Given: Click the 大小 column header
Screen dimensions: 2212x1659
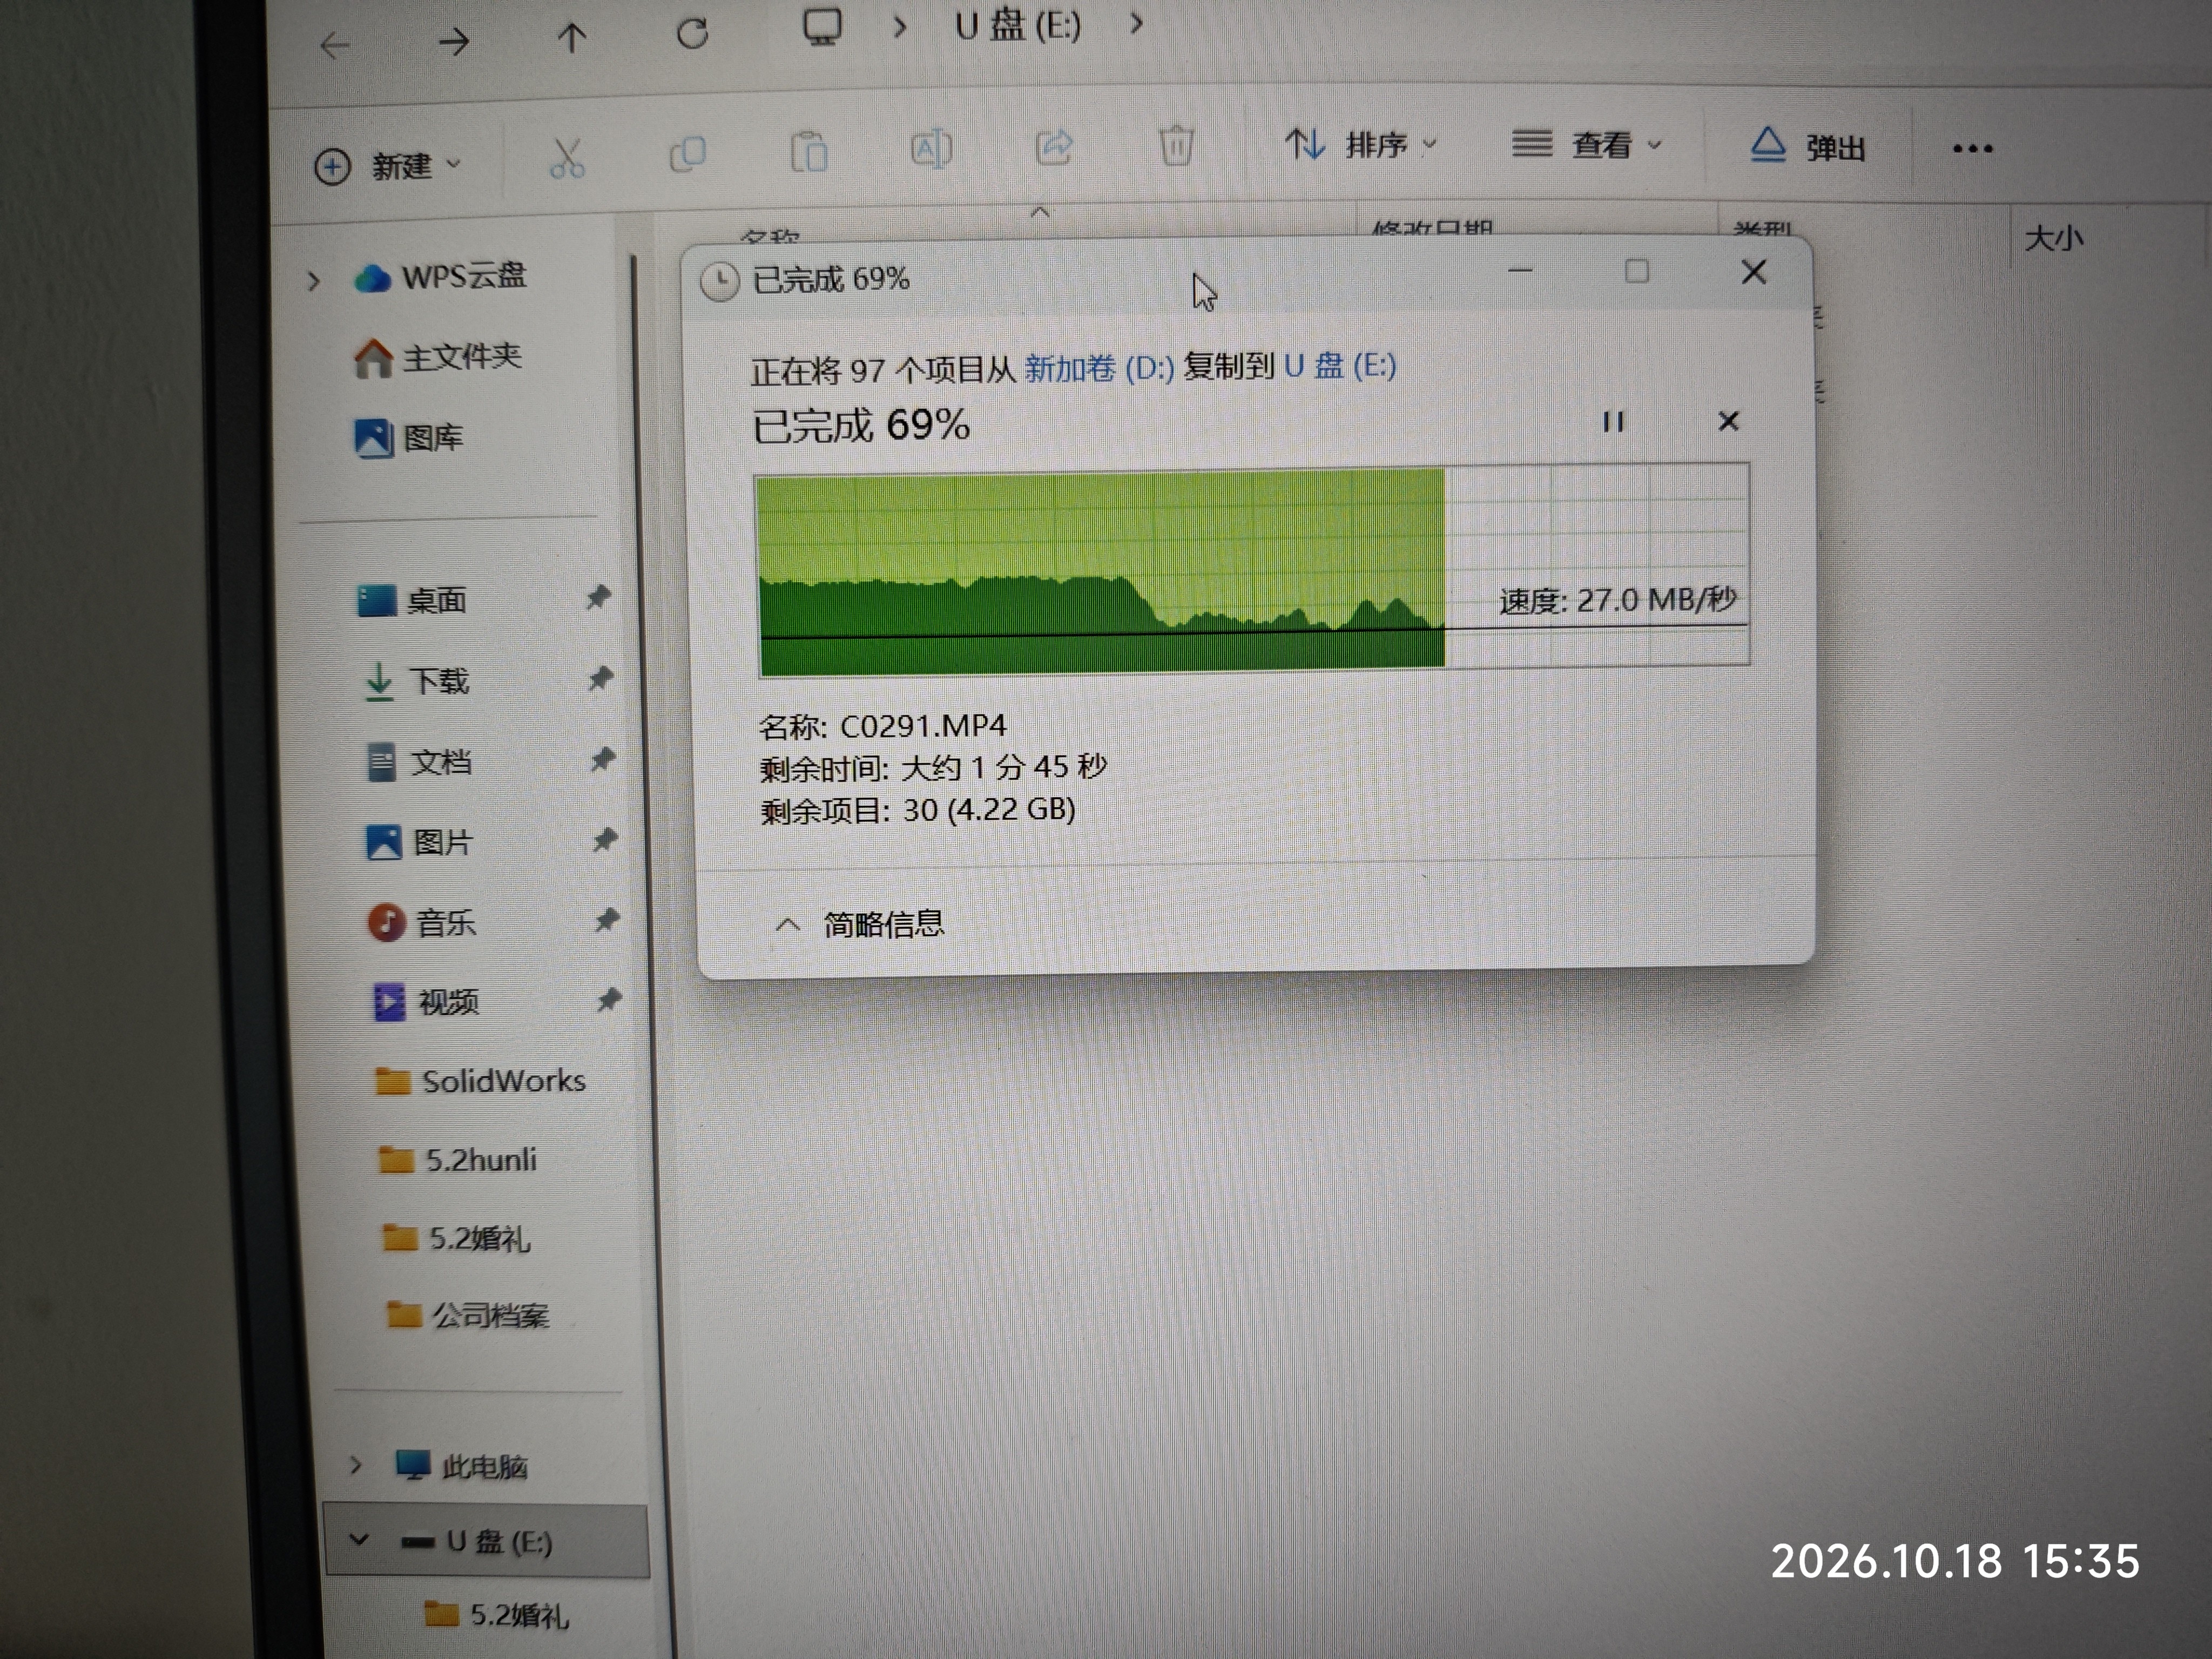Looking at the screenshot, I should point(2053,238).
